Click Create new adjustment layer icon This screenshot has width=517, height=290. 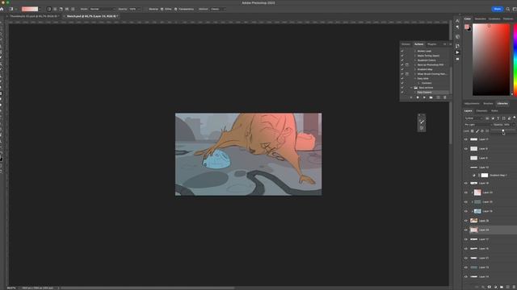tap(495, 287)
